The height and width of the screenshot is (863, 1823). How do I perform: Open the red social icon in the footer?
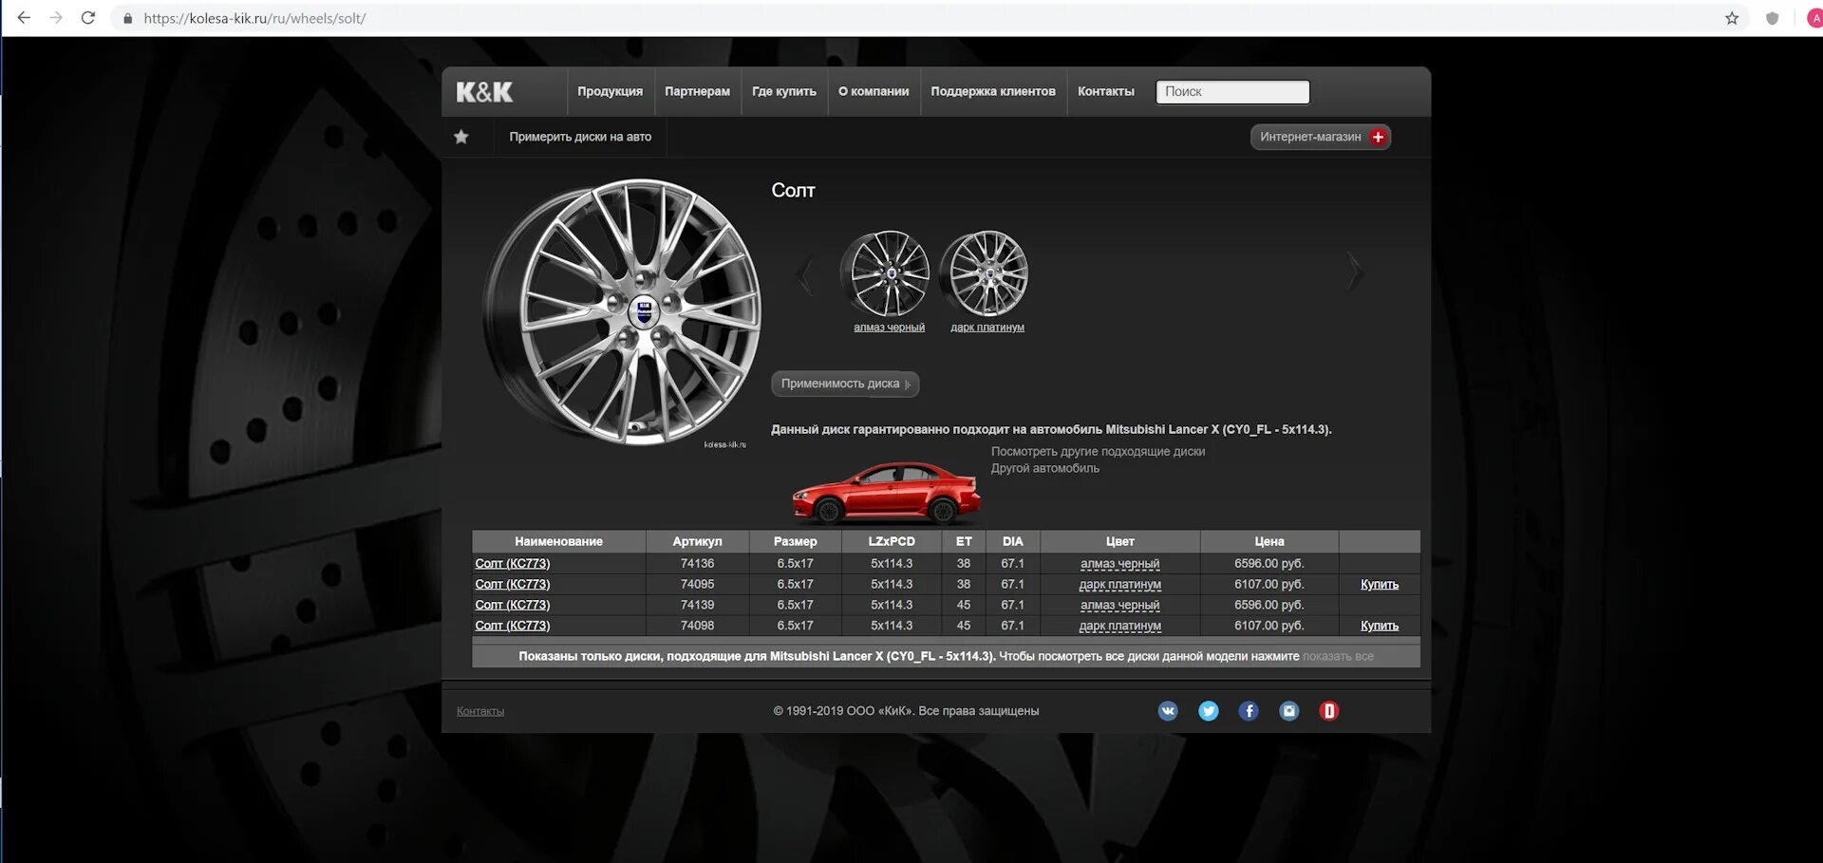[1329, 711]
